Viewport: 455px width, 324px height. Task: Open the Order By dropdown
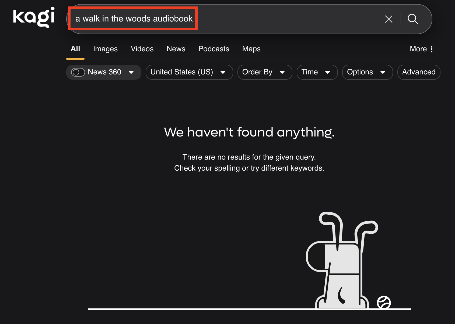coord(264,72)
